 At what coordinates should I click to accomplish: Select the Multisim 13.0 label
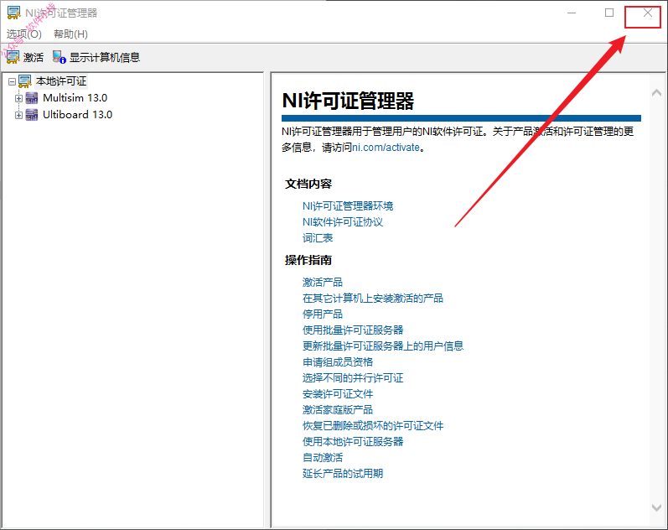click(75, 98)
